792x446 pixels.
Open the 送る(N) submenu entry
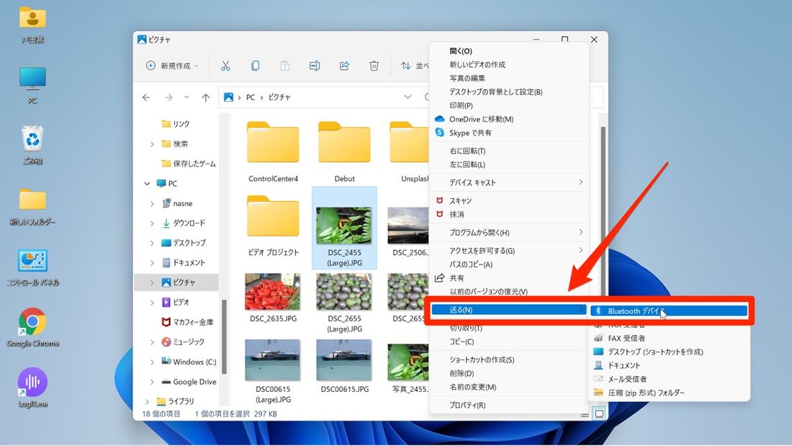(x=509, y=310)
